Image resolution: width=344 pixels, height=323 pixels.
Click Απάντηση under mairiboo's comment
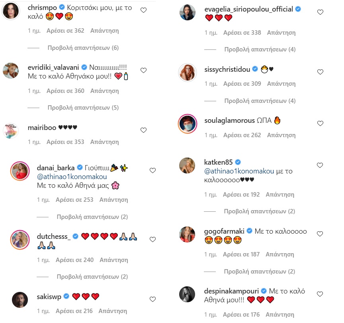pyautogui.click(x=105, y=142)
